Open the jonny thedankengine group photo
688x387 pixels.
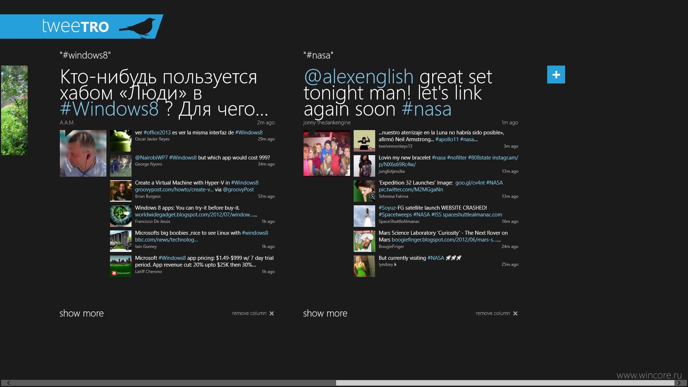(x=327, y=153)
